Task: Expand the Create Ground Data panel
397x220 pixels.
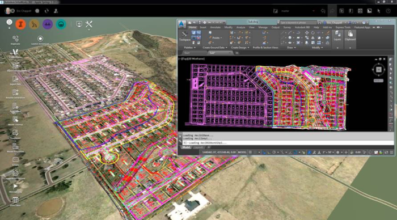Action: [x=215, y=48]
